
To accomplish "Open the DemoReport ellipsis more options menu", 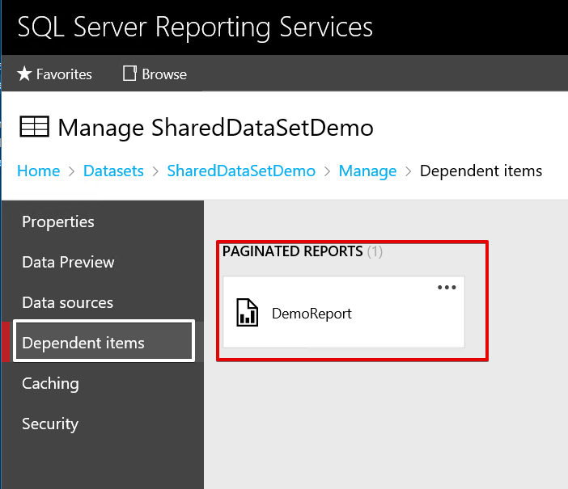I will tap(447, 288).
